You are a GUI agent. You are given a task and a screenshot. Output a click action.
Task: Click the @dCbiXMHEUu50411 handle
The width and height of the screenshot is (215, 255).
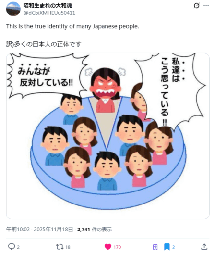(x=49, y=13)
